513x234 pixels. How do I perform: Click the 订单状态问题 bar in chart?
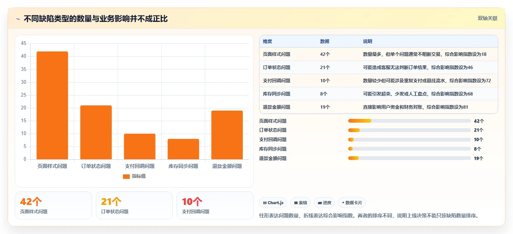(x=96, y=132)
